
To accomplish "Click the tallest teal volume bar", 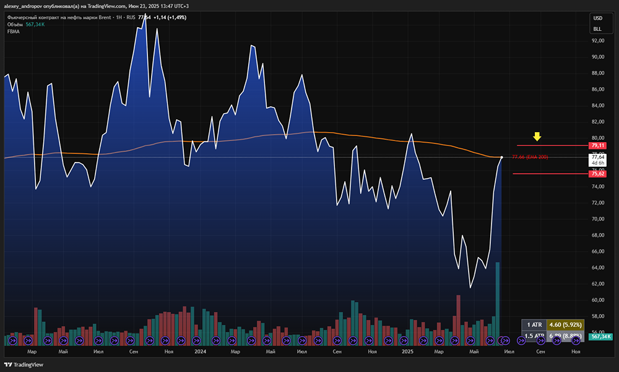I will tap(498, 303).
